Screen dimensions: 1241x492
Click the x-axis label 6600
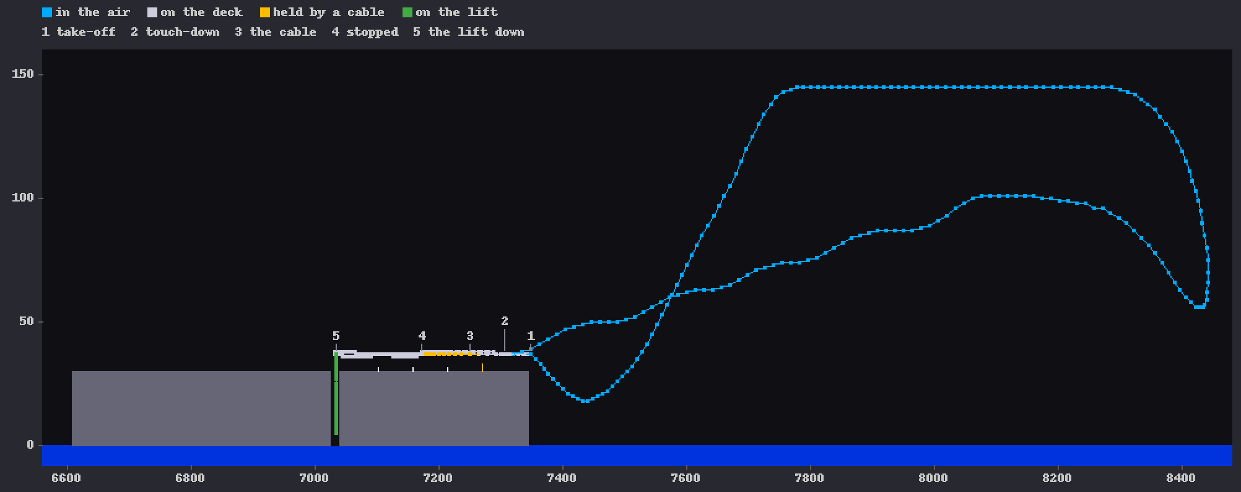[x=66, y=478]
